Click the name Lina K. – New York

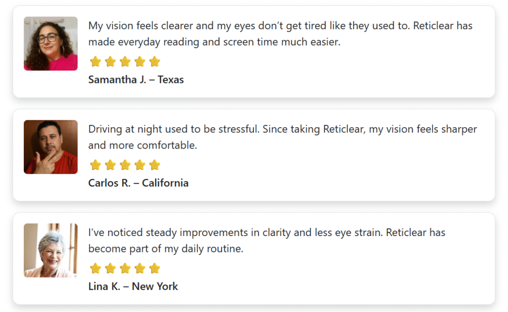(133, 286)
